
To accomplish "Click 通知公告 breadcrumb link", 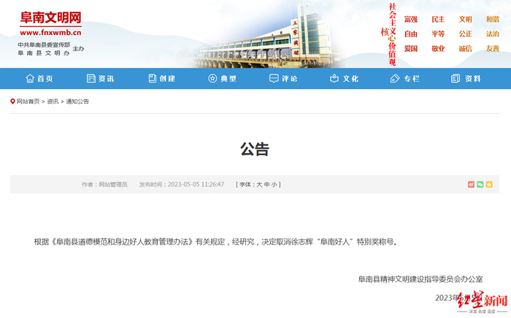I will coord(77,101).
